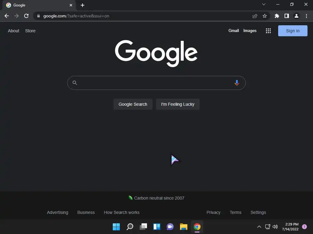The image size is (313, 234).
Task: Open the Store link
Action: pyautogui.click(x=30, y=31)
